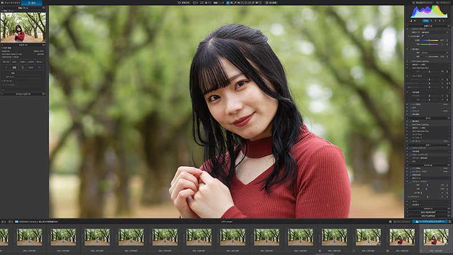The height and width of the screenshot is (255, 453).
Task: Click the 補正設定のリセット reset button
Action: [422, 3]
